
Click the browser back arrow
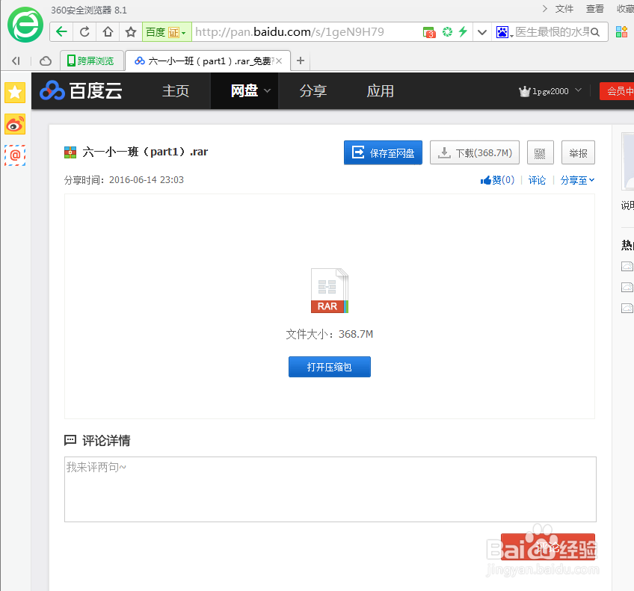(61, 32)
